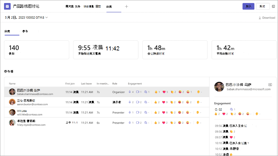Click raised hand icon in Organizer row
This screenshot has width=278, height=156.
point(198,92)
